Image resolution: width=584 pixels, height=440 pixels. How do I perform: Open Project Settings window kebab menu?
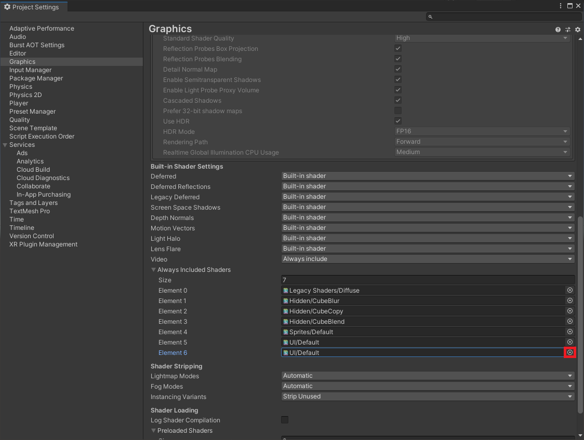coord(561,6)
